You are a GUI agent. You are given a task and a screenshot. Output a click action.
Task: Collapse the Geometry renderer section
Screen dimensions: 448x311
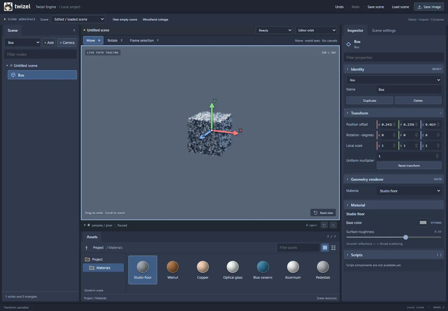[x=348, y=179]
